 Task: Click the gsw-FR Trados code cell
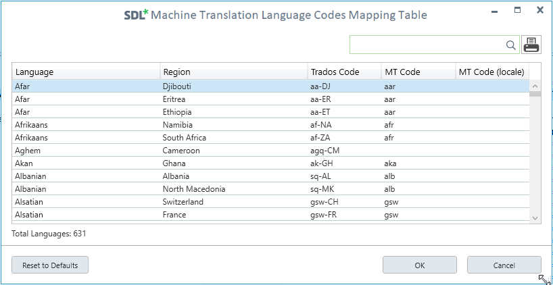[x=344, y=215]
